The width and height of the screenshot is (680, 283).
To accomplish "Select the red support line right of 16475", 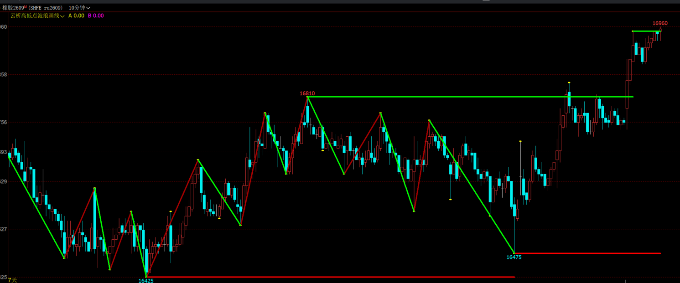I will [587, 253].
